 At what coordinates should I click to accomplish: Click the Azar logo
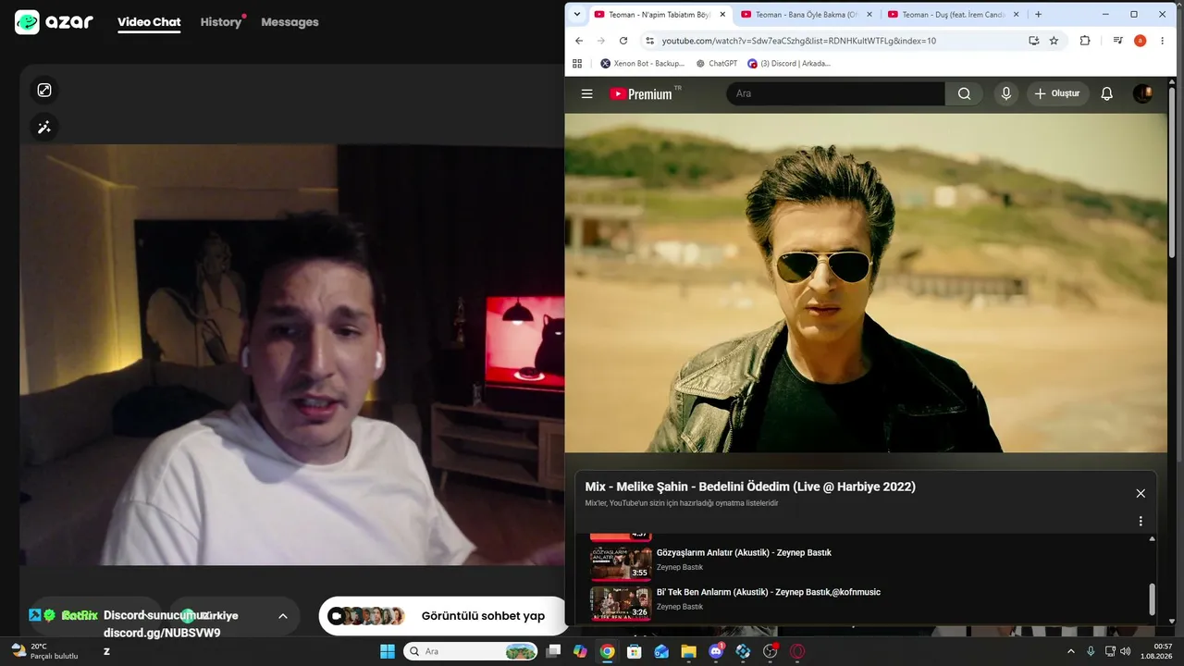[x=54, y=22]
